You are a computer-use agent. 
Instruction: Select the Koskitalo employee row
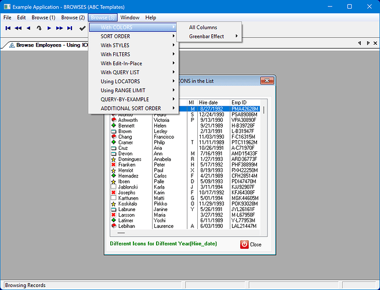(x=185, y=204)
